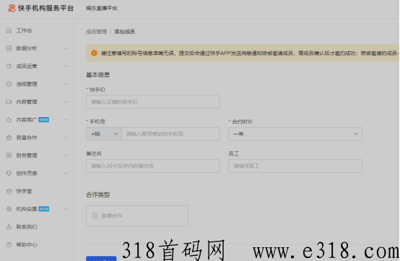The height and width of the screenshot is (261, 400).
Task: Select 内容管理 in the sidebar
Action: [27, 102]
